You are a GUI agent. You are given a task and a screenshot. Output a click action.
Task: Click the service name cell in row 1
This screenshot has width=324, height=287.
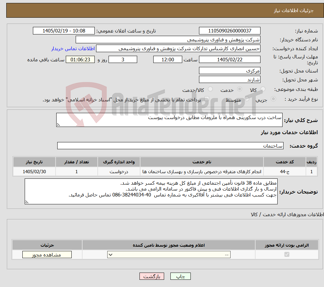202,172
